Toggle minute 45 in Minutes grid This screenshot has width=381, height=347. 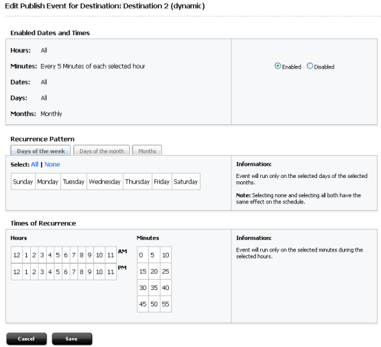click(x=143, y=304)
